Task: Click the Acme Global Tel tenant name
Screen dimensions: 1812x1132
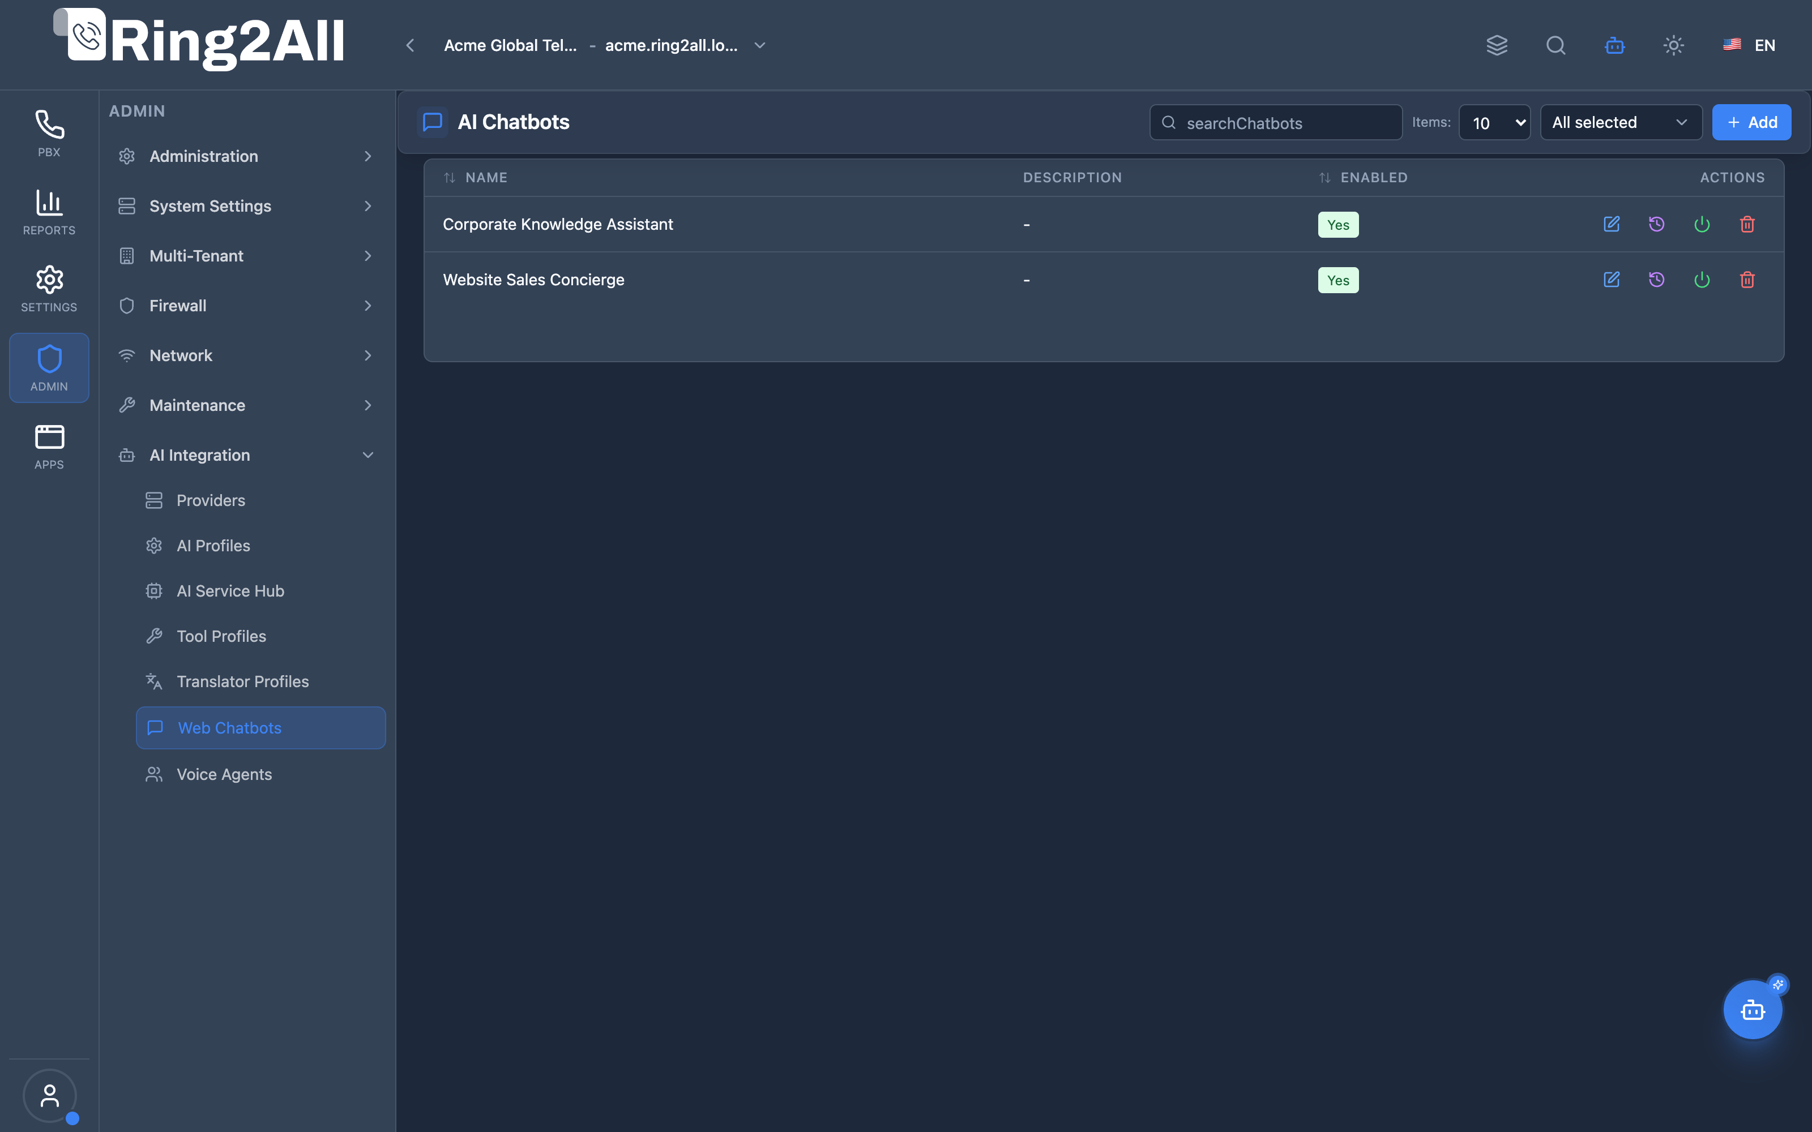Action: tap(510, 45)
